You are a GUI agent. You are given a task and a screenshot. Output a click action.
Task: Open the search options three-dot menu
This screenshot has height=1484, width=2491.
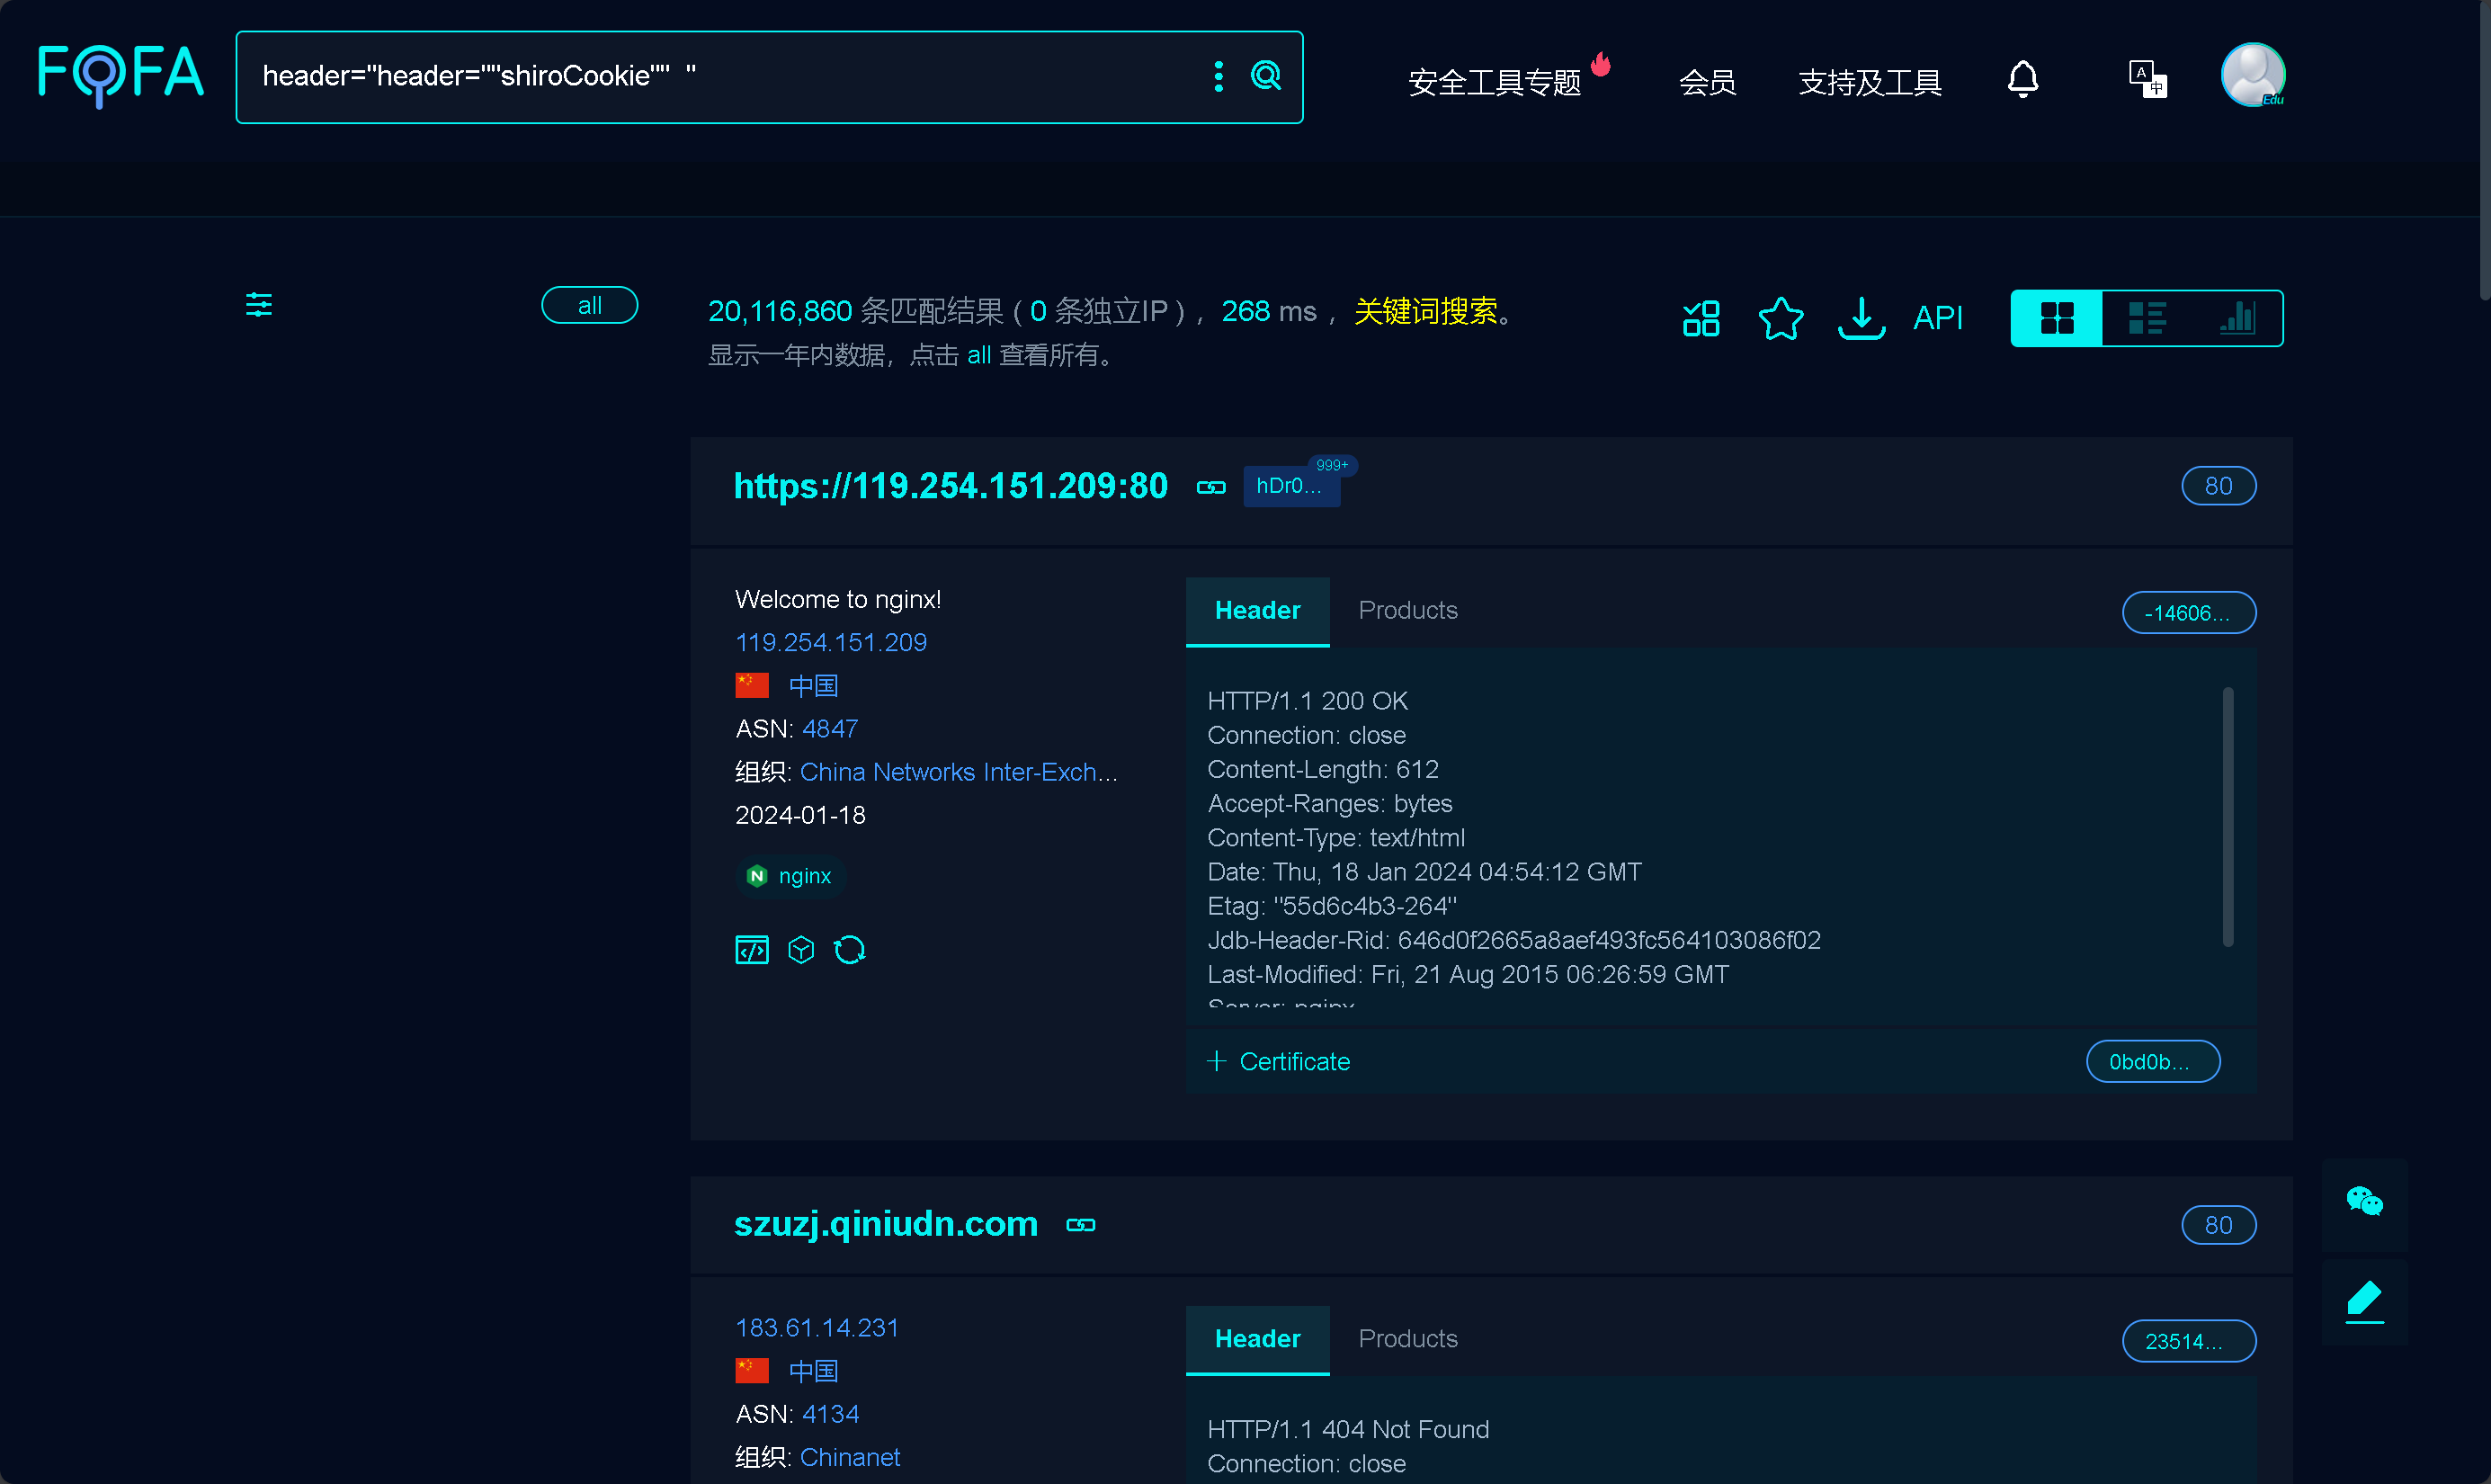point(1218,76)
